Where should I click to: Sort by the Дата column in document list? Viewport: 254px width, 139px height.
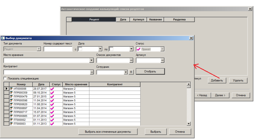[41, 84]
